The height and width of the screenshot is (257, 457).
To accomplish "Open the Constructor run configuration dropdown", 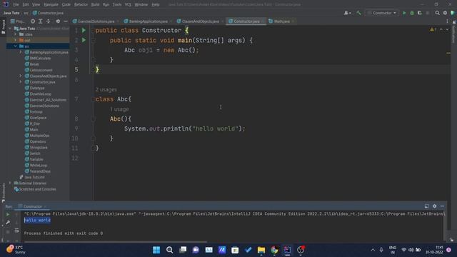I will [x=382, y=13].
